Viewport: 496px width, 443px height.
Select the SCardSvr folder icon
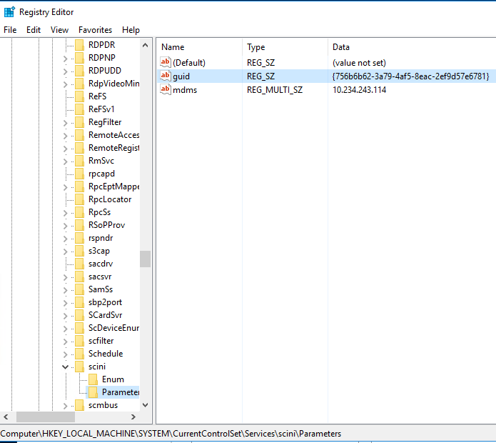pyautogui.click(x=80, y=315)
